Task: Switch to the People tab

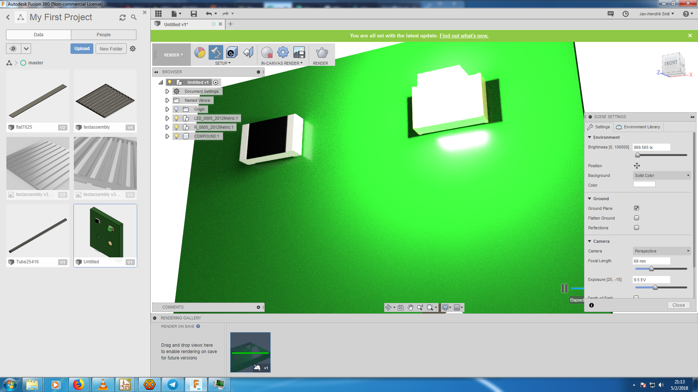Action: [103, 35]
